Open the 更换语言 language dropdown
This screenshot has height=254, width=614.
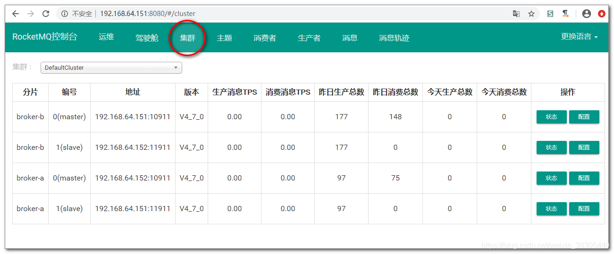tap(580, 37)
